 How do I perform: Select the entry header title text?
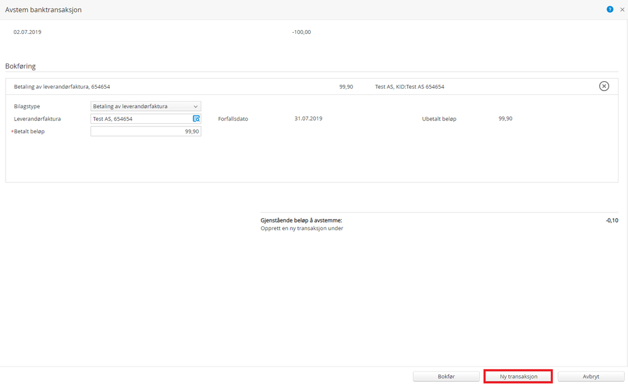coord(62,87)
